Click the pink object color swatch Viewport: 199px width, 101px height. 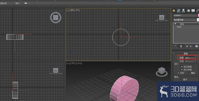point(198,15)
